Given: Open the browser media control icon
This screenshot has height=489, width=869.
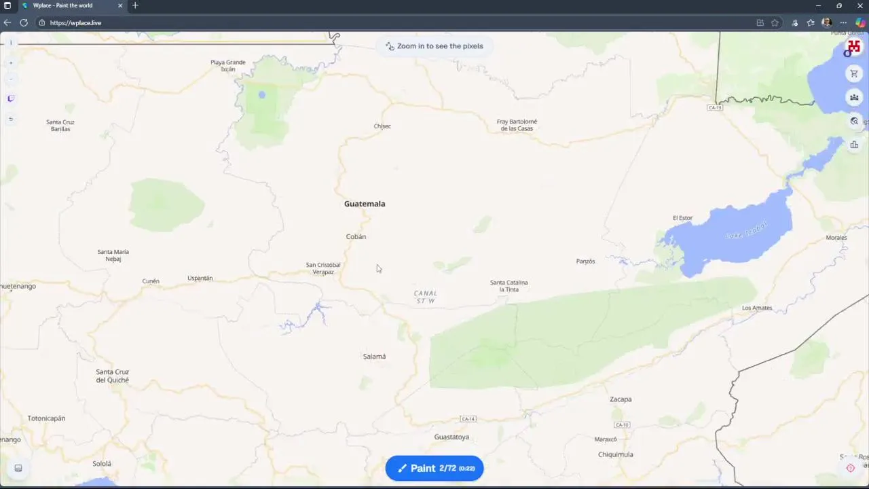Looking at the screenshot, I should [795, 22].
